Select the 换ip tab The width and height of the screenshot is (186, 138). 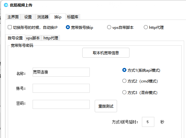[58, 17]
